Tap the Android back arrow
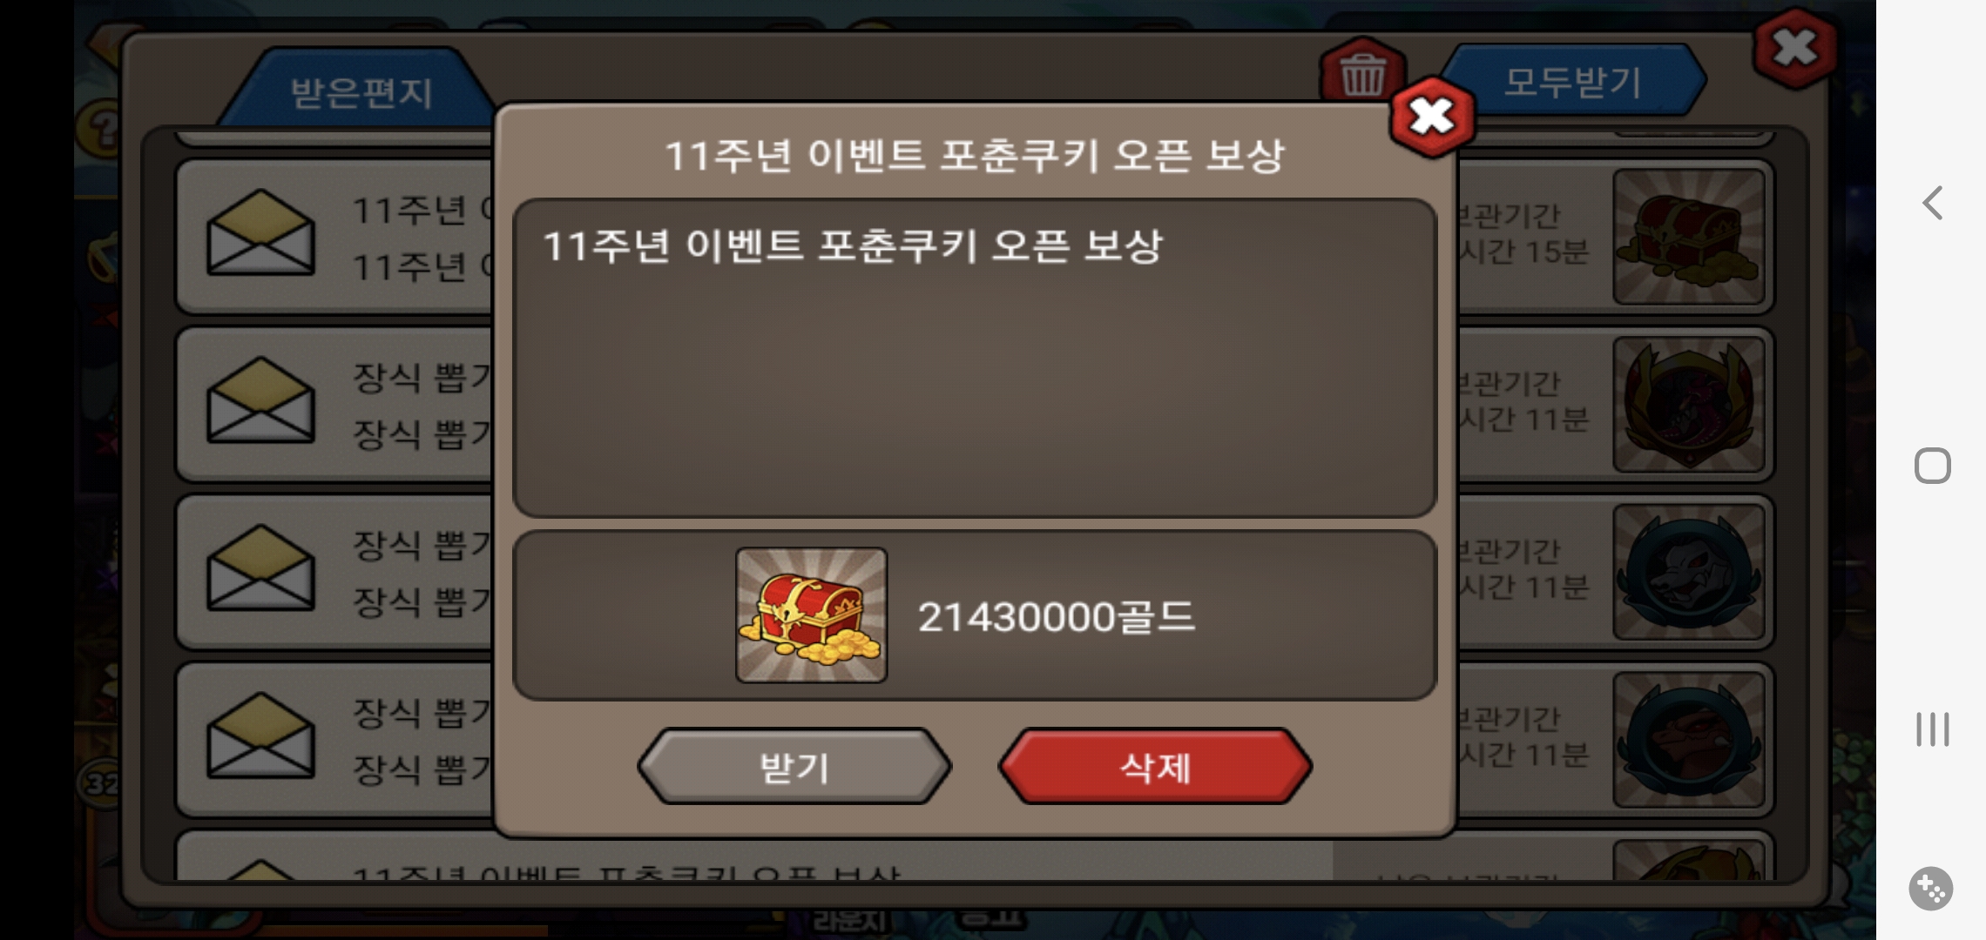1986x940 pixels. click(1932, 203)
